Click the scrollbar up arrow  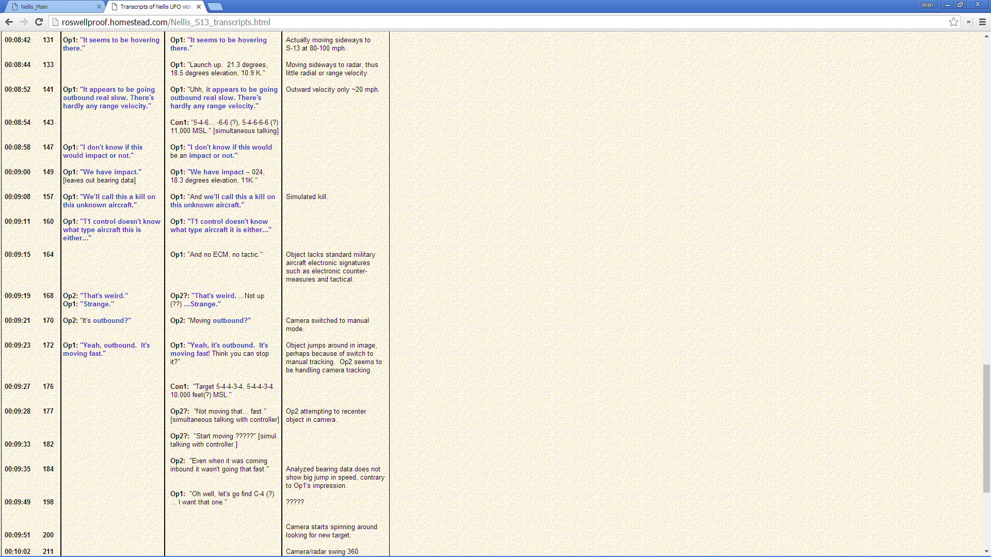pyautogui.click(x=986, y=36)
